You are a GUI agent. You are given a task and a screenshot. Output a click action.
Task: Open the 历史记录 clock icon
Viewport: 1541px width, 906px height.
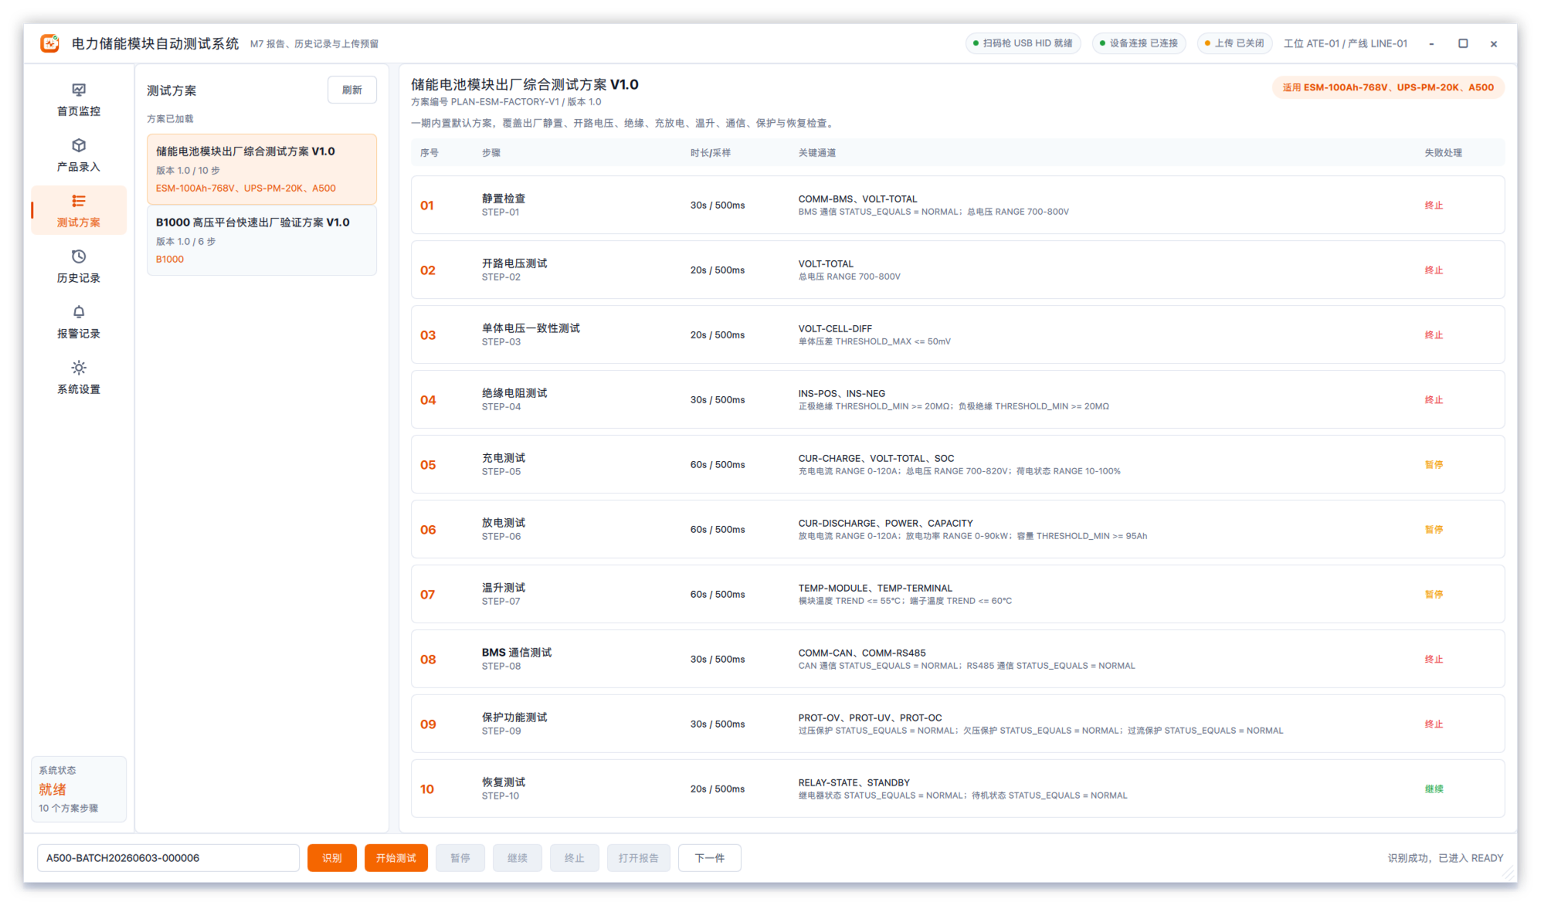[x=79, y=256]
